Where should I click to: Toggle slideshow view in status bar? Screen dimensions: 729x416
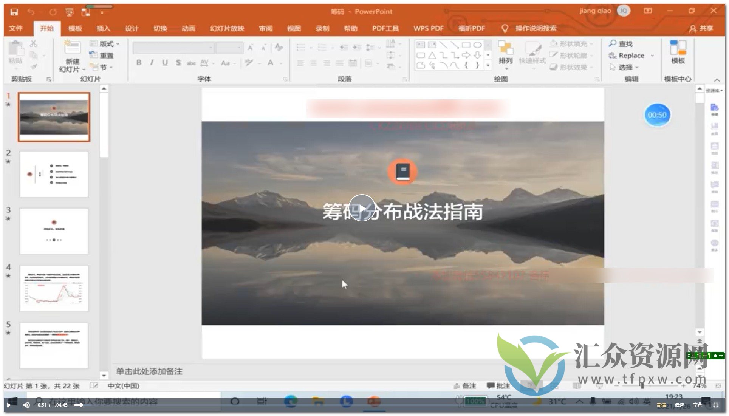599,386
